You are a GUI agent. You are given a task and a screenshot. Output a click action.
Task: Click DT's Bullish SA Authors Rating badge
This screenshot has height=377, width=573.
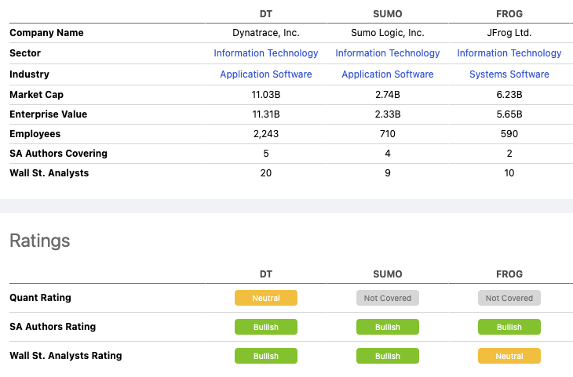pos(266,327)
